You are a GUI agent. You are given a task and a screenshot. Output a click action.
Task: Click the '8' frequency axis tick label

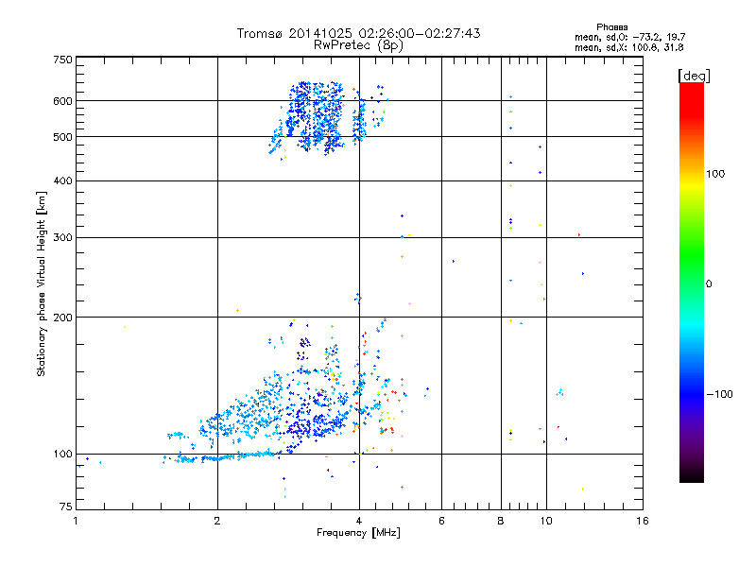(x=501, y=521)
